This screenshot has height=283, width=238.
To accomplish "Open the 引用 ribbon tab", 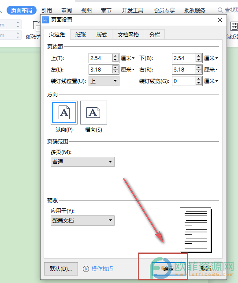I will pos(47,10).
